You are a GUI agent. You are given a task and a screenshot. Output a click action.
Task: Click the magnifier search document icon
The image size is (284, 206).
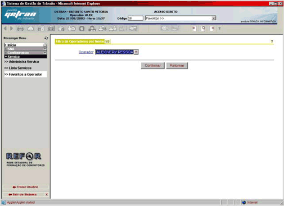click(x=203, y=29)
